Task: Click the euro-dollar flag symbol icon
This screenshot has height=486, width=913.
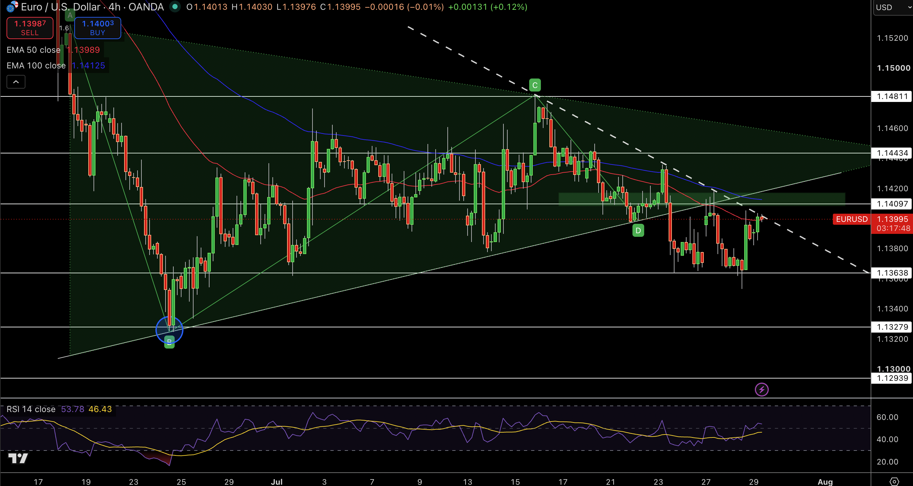Action: pos(12,7)
